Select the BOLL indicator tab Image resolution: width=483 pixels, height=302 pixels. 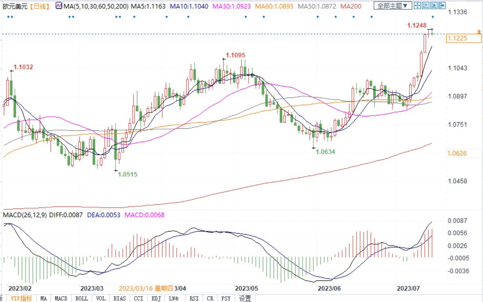81,298
